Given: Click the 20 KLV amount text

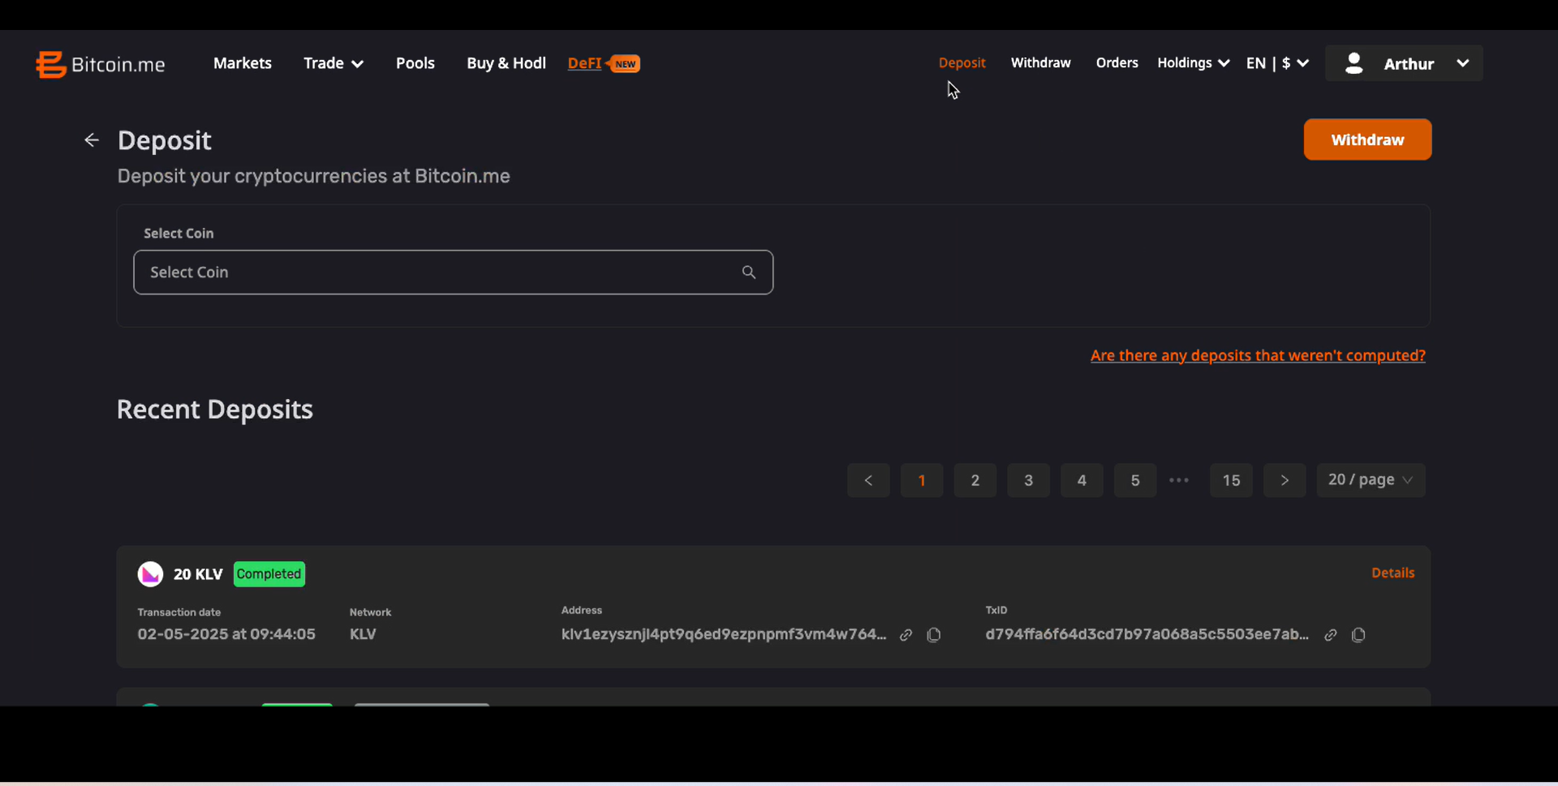Looking at the screenshot, I should point(198,574).
